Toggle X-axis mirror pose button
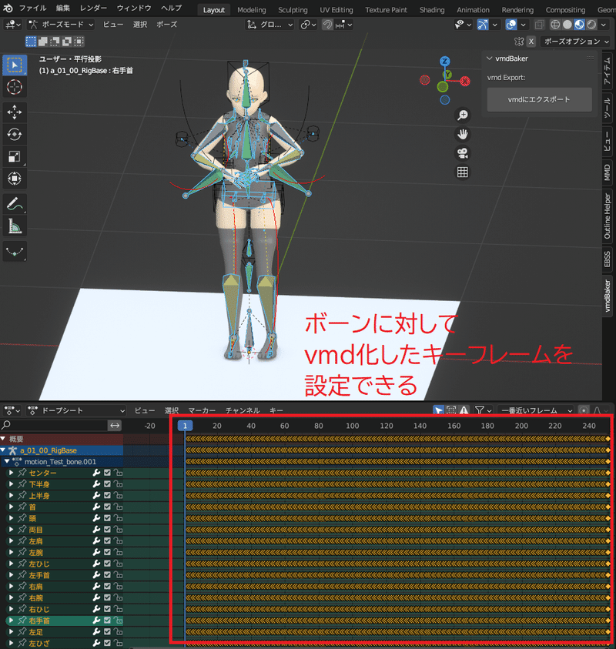616x649 pixels. 531,42
